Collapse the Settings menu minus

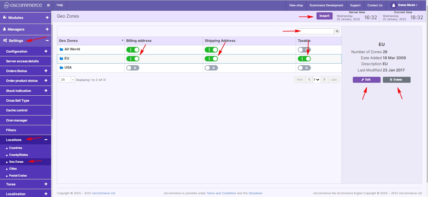[x=47, y=41]
